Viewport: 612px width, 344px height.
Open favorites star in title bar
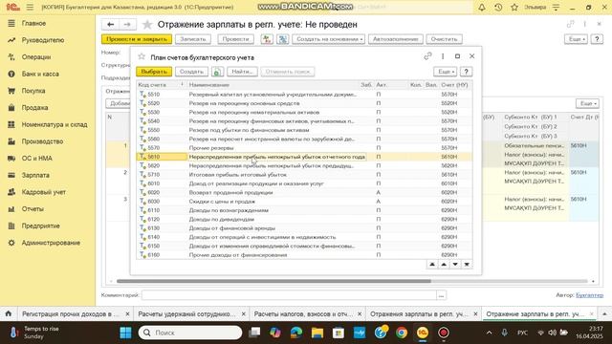pyautogui.click(x=514, y=7)
